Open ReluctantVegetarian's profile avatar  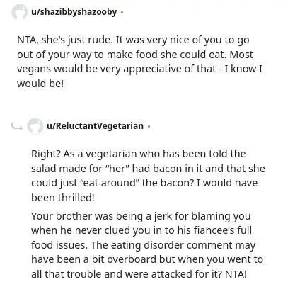[x=35, y=126]
